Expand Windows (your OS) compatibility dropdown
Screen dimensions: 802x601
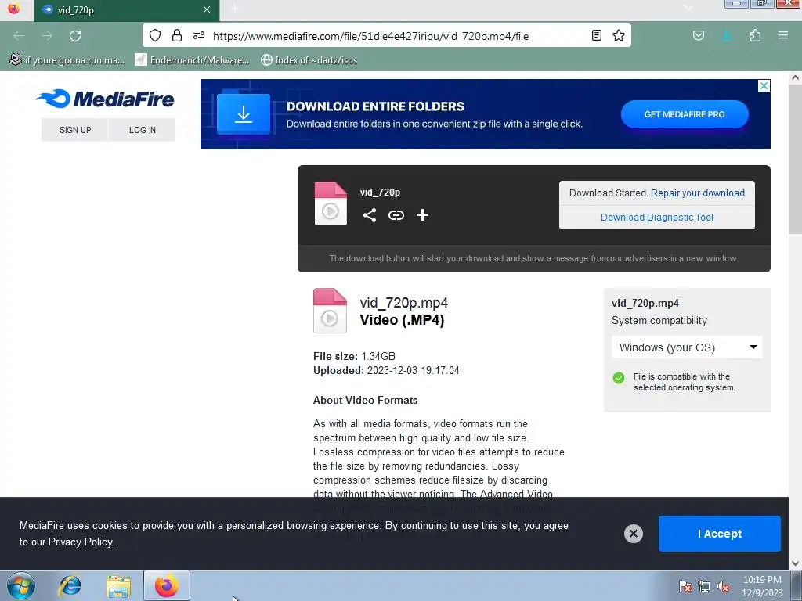coord(687,347)
